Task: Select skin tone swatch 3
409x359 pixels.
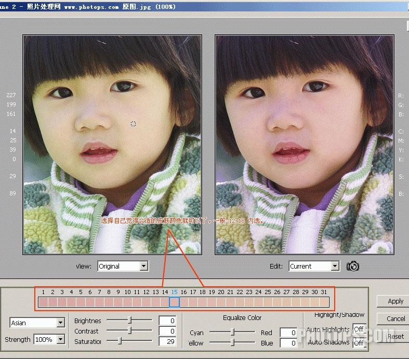Action: point(62,302)
